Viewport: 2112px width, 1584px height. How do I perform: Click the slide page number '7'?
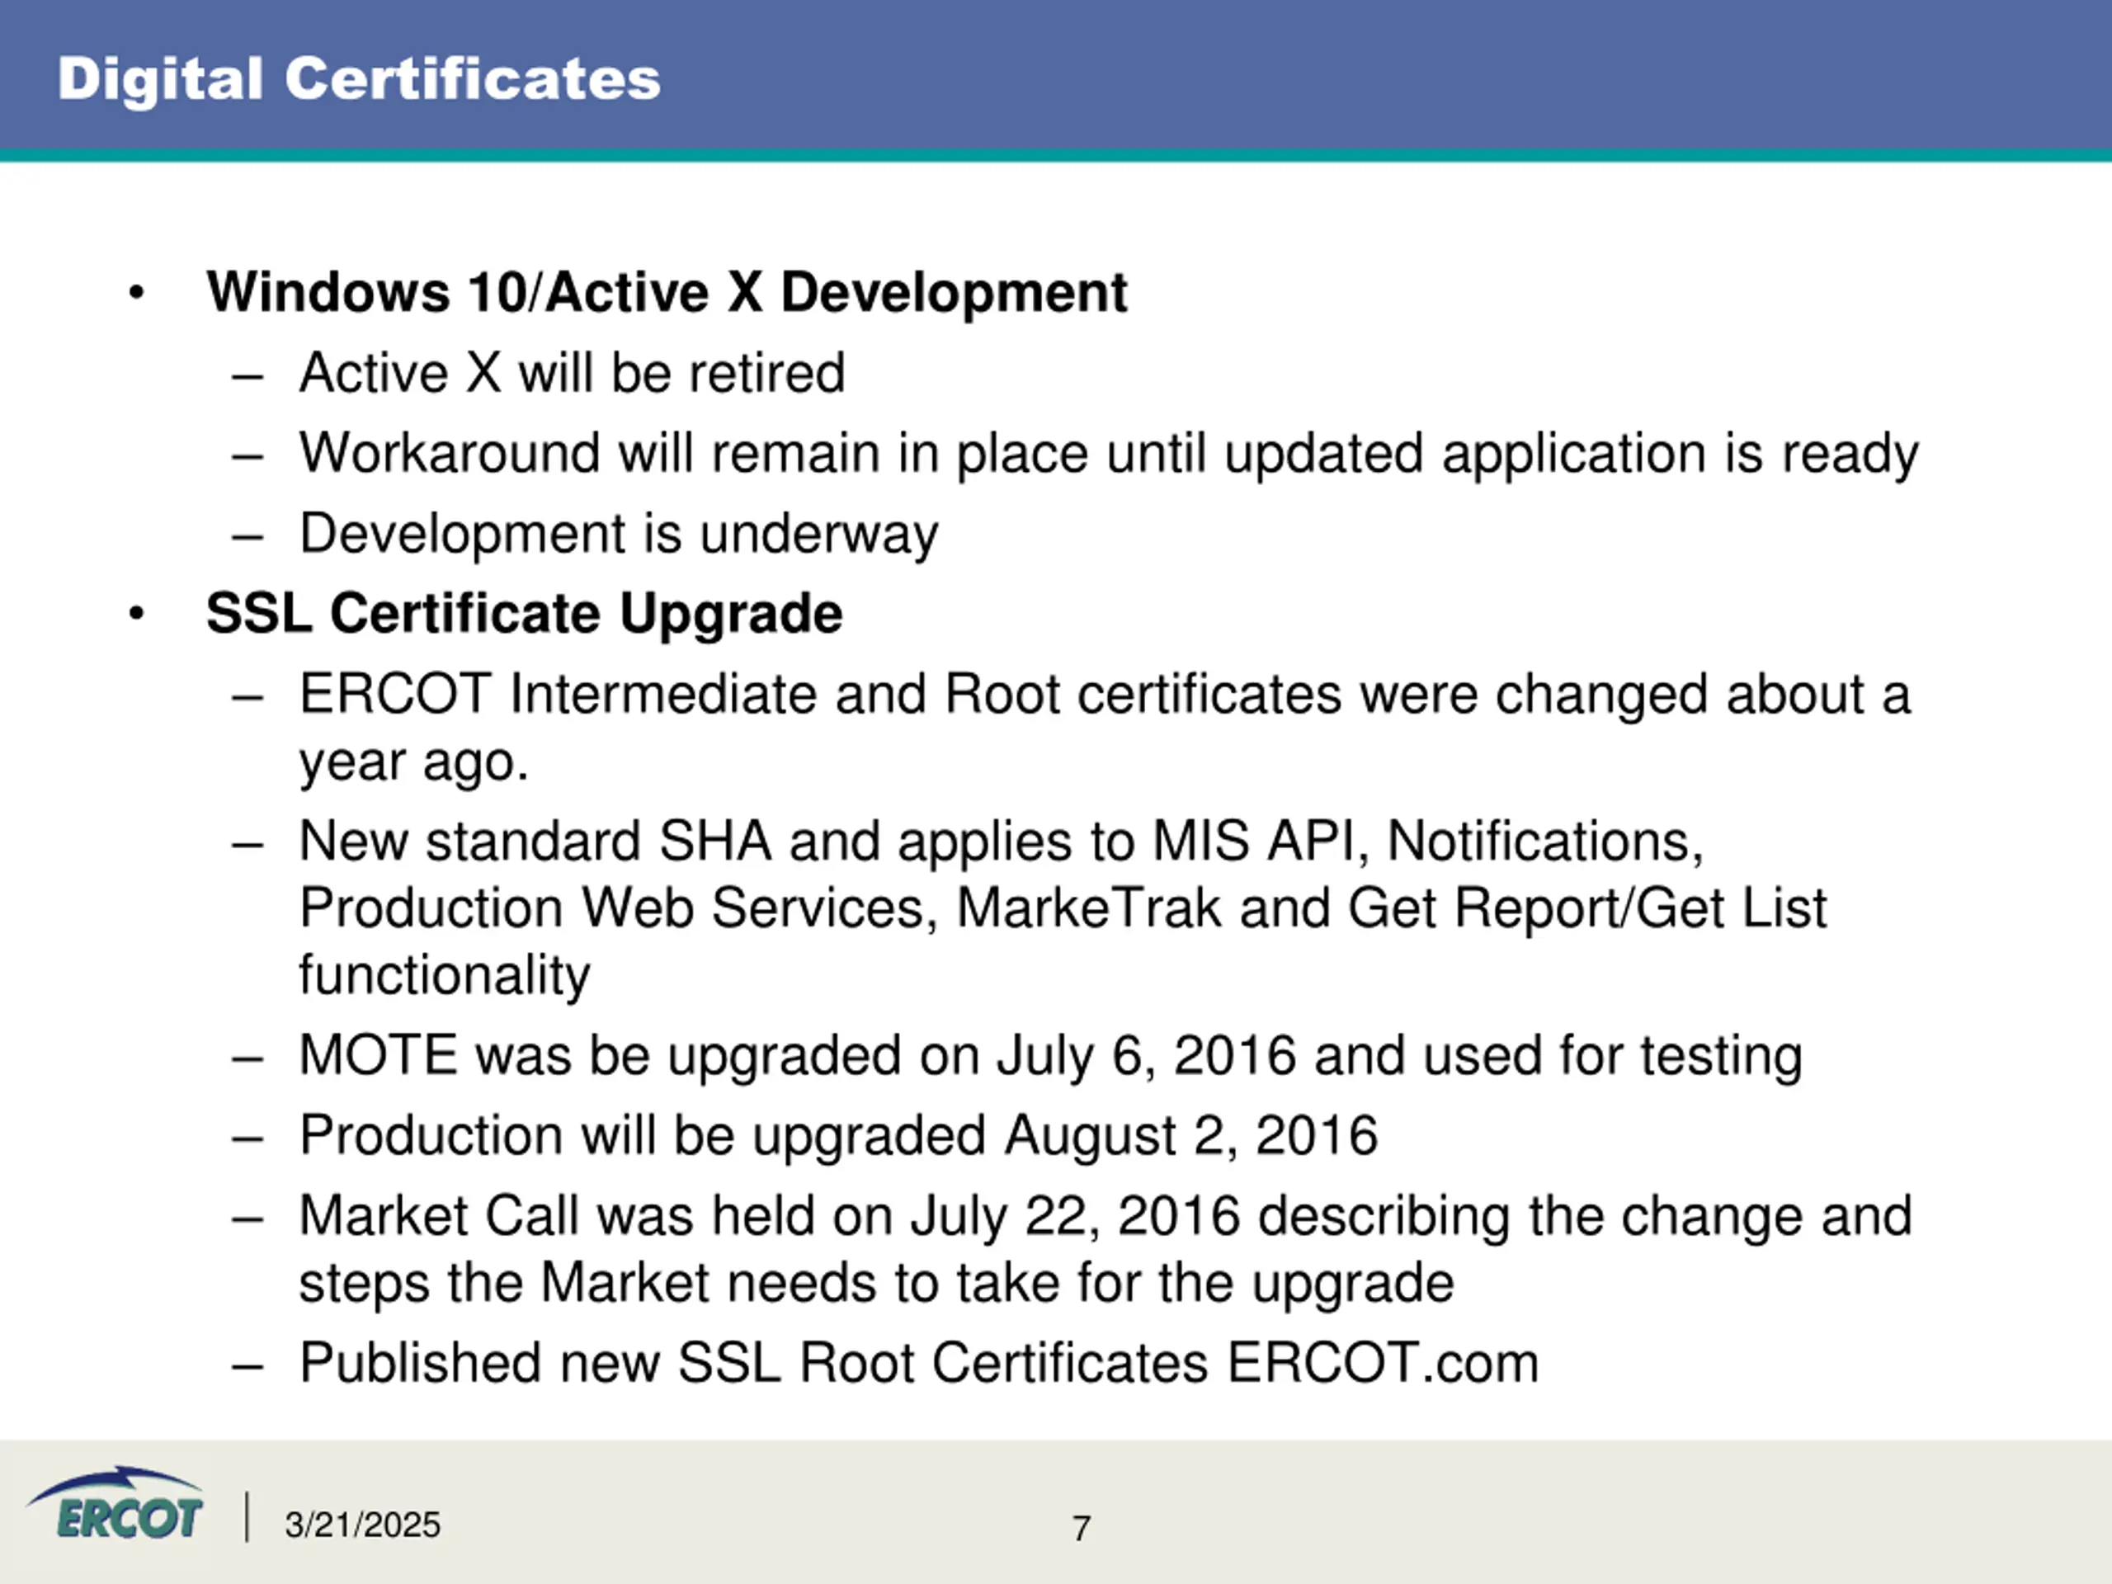tap(1081, 1529)
